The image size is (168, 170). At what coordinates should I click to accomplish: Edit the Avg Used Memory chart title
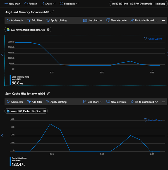(52, 12)
